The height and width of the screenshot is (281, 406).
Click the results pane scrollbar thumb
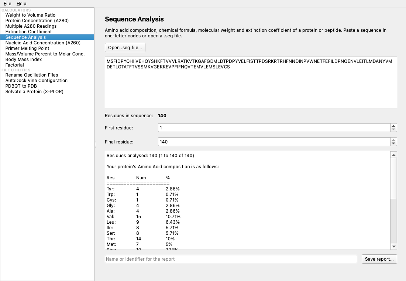pyautogui.click(x=393, y=179)
